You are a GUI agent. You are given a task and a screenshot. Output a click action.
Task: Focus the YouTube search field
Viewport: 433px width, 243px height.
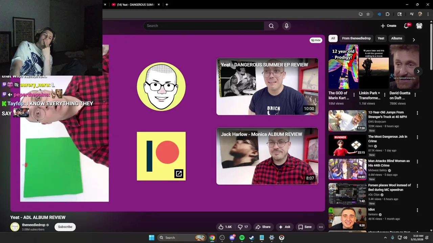click(204, 26)
